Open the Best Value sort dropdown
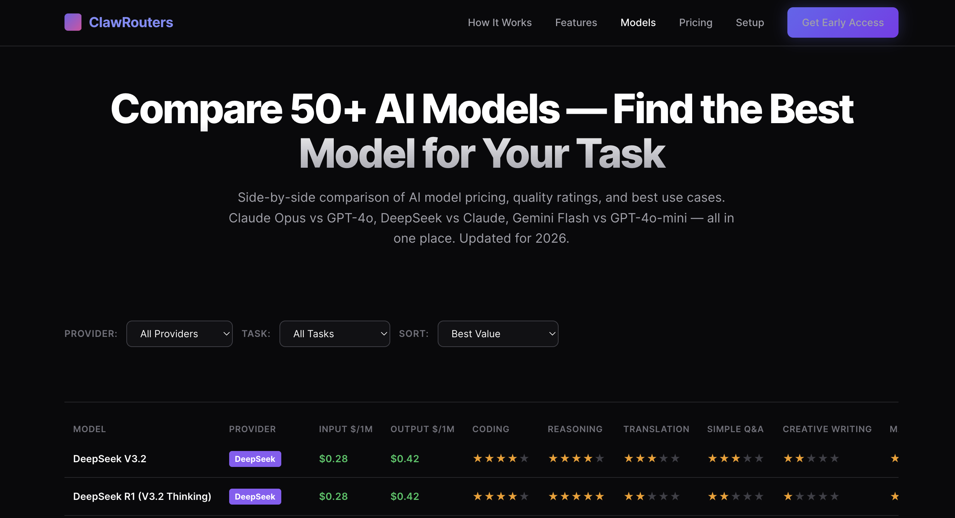Viewport: 955px width, 518px height. pos(497,334)
